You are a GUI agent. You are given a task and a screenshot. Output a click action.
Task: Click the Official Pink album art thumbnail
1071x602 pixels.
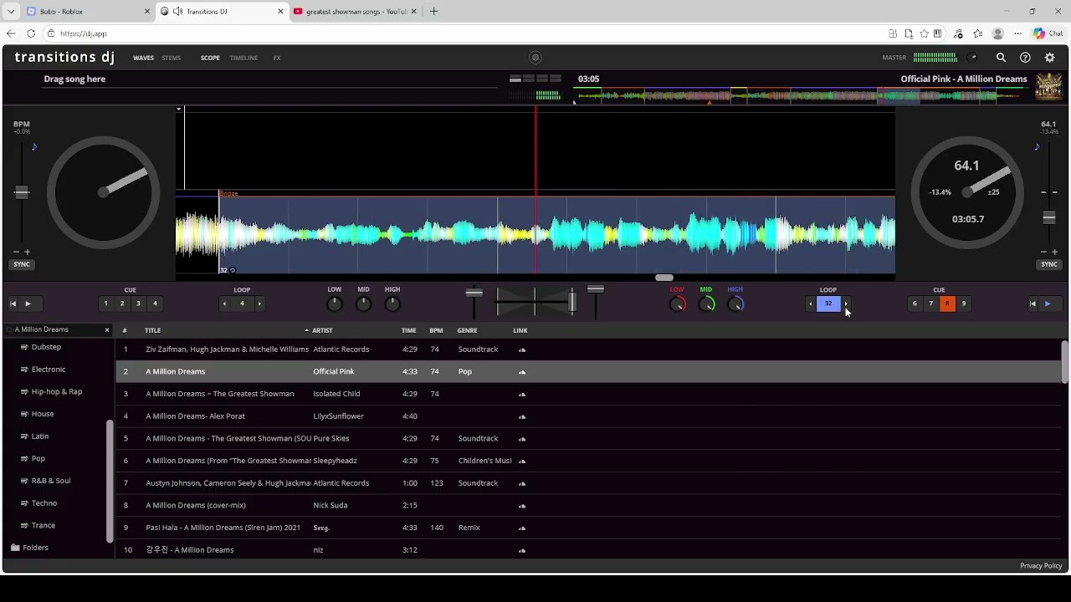(1049, 87)
